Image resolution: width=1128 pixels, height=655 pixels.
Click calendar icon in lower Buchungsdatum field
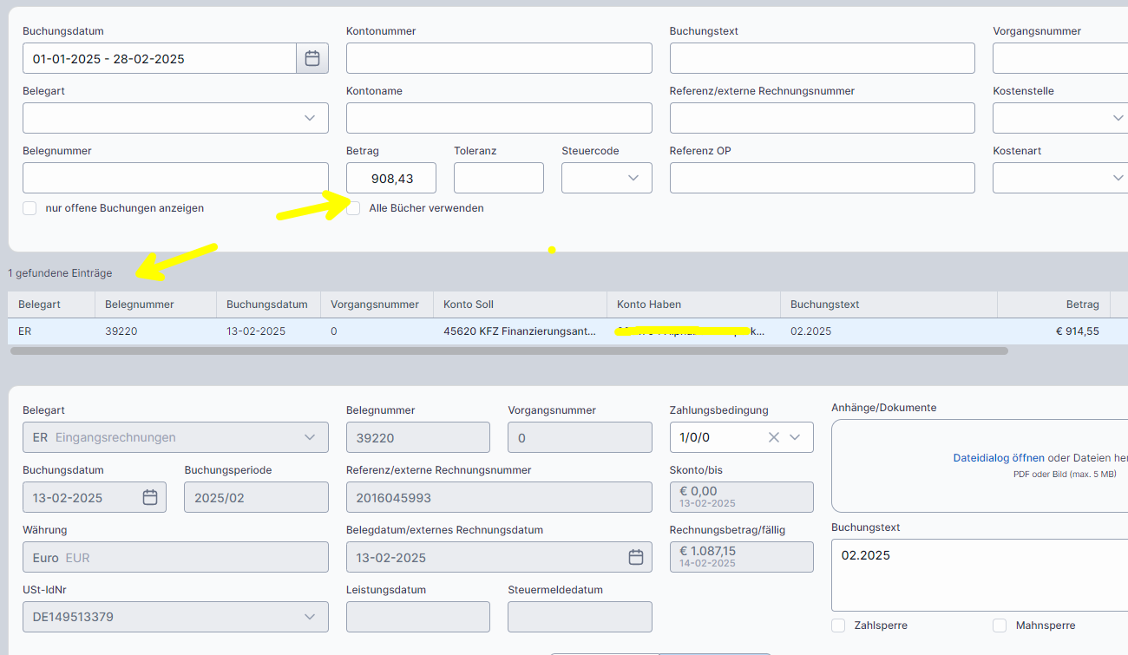pyautogui.click(x=150, y=498)
